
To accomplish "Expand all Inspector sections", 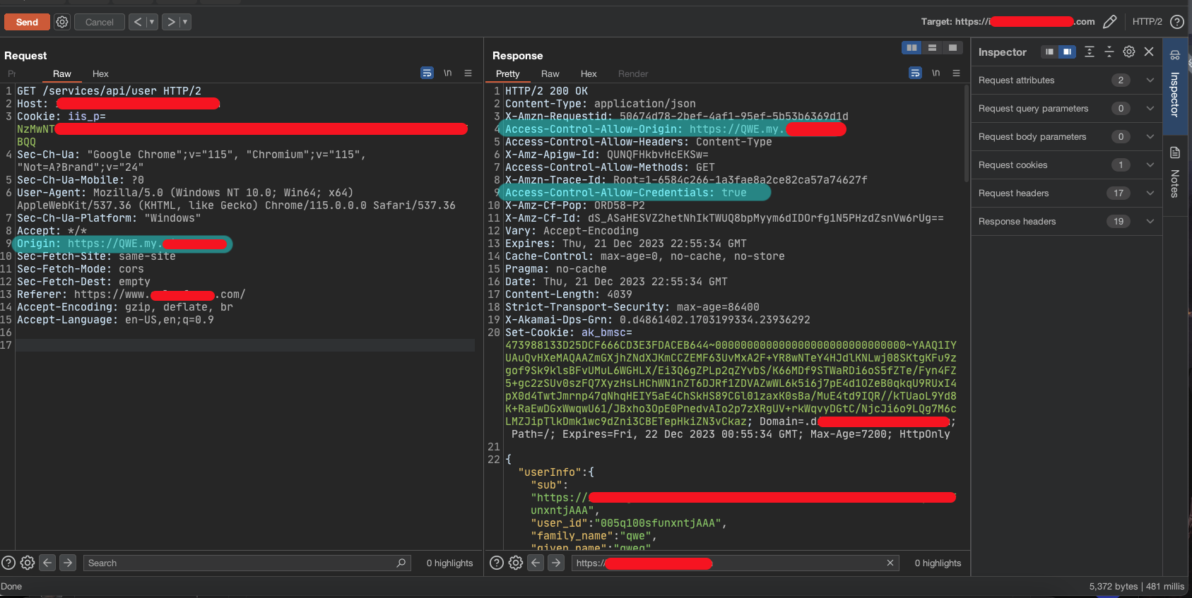I will point(1090,52).
